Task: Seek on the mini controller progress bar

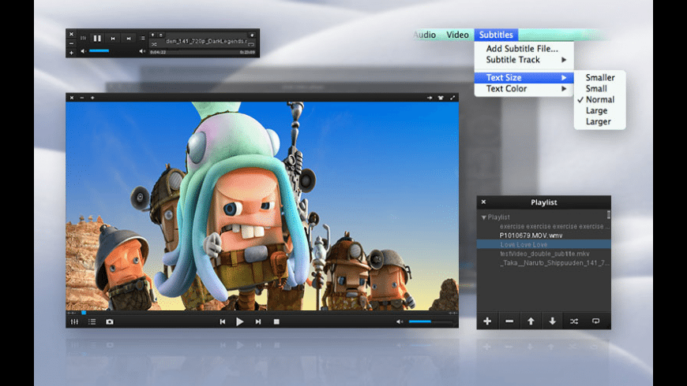Action: pyautogui.click(x=202, y=52)
